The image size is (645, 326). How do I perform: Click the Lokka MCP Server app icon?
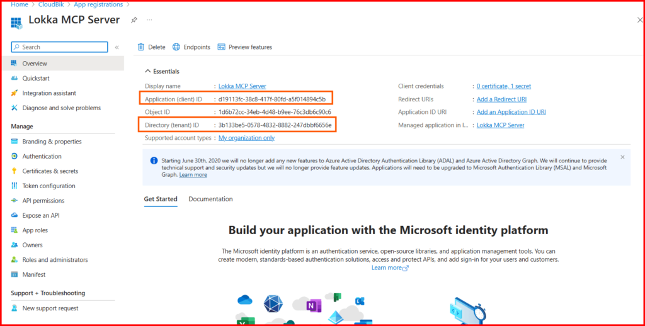tap(16, 23)
